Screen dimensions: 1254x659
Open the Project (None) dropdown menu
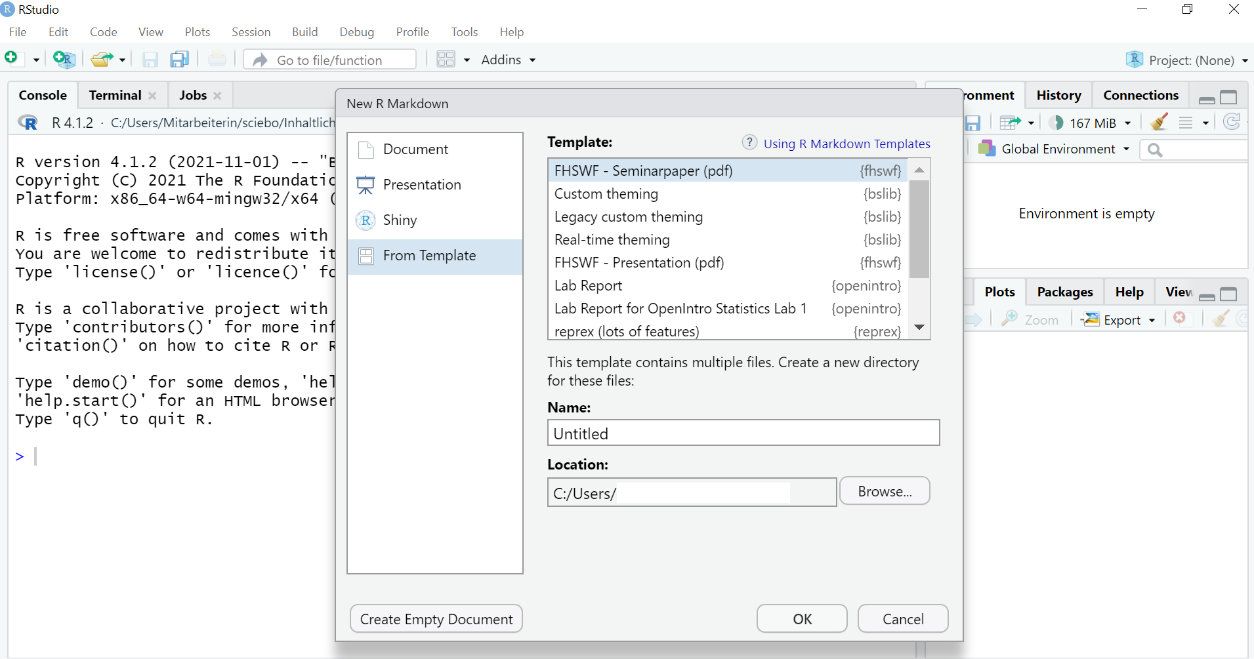(1187, 60)
